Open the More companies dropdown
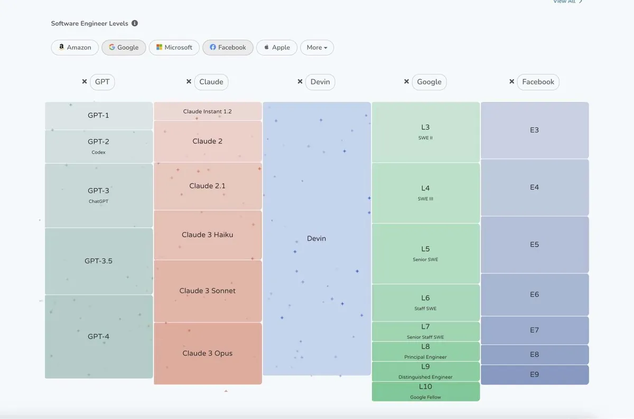 coord(317,47)
